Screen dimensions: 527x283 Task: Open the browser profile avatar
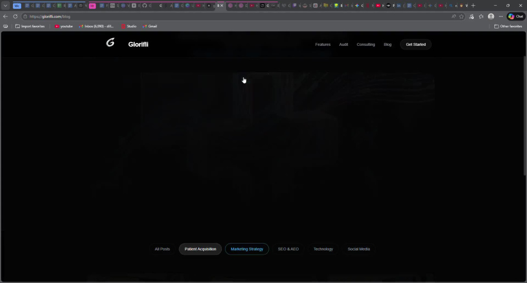pyautogui.click(x=491, y=16)
